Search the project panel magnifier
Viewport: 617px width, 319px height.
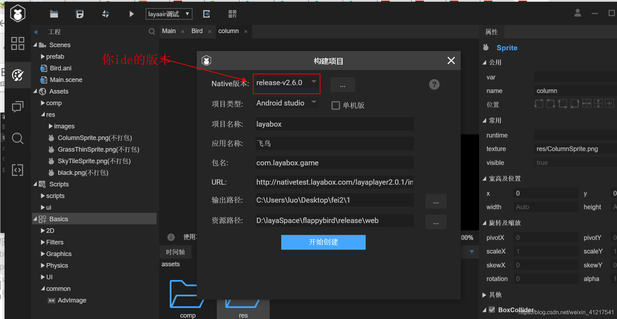click(x=152, y=32)
